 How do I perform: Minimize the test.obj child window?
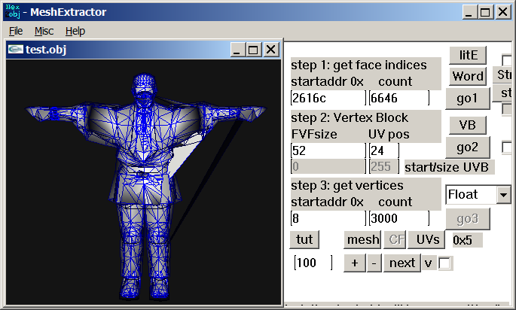237,50
